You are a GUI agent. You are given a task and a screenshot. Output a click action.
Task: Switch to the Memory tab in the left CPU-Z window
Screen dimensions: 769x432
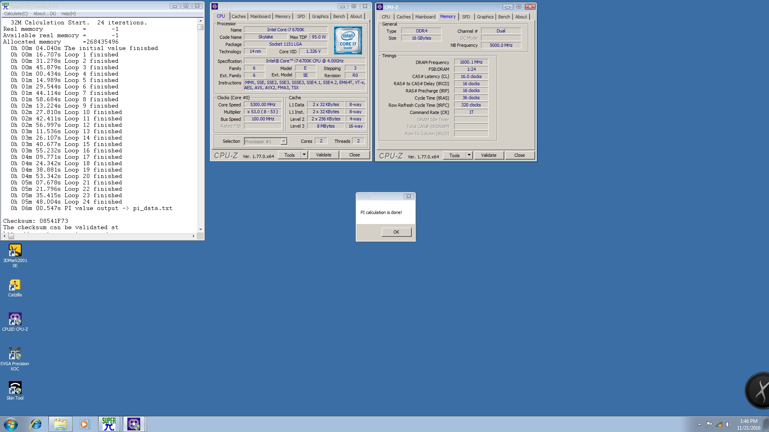(283, 16)
